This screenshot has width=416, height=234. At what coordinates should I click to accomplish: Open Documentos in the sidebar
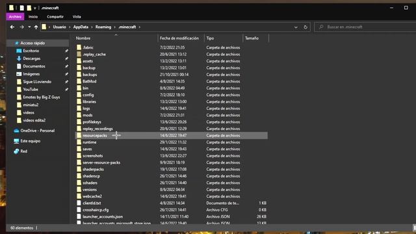tap(34, 66)
